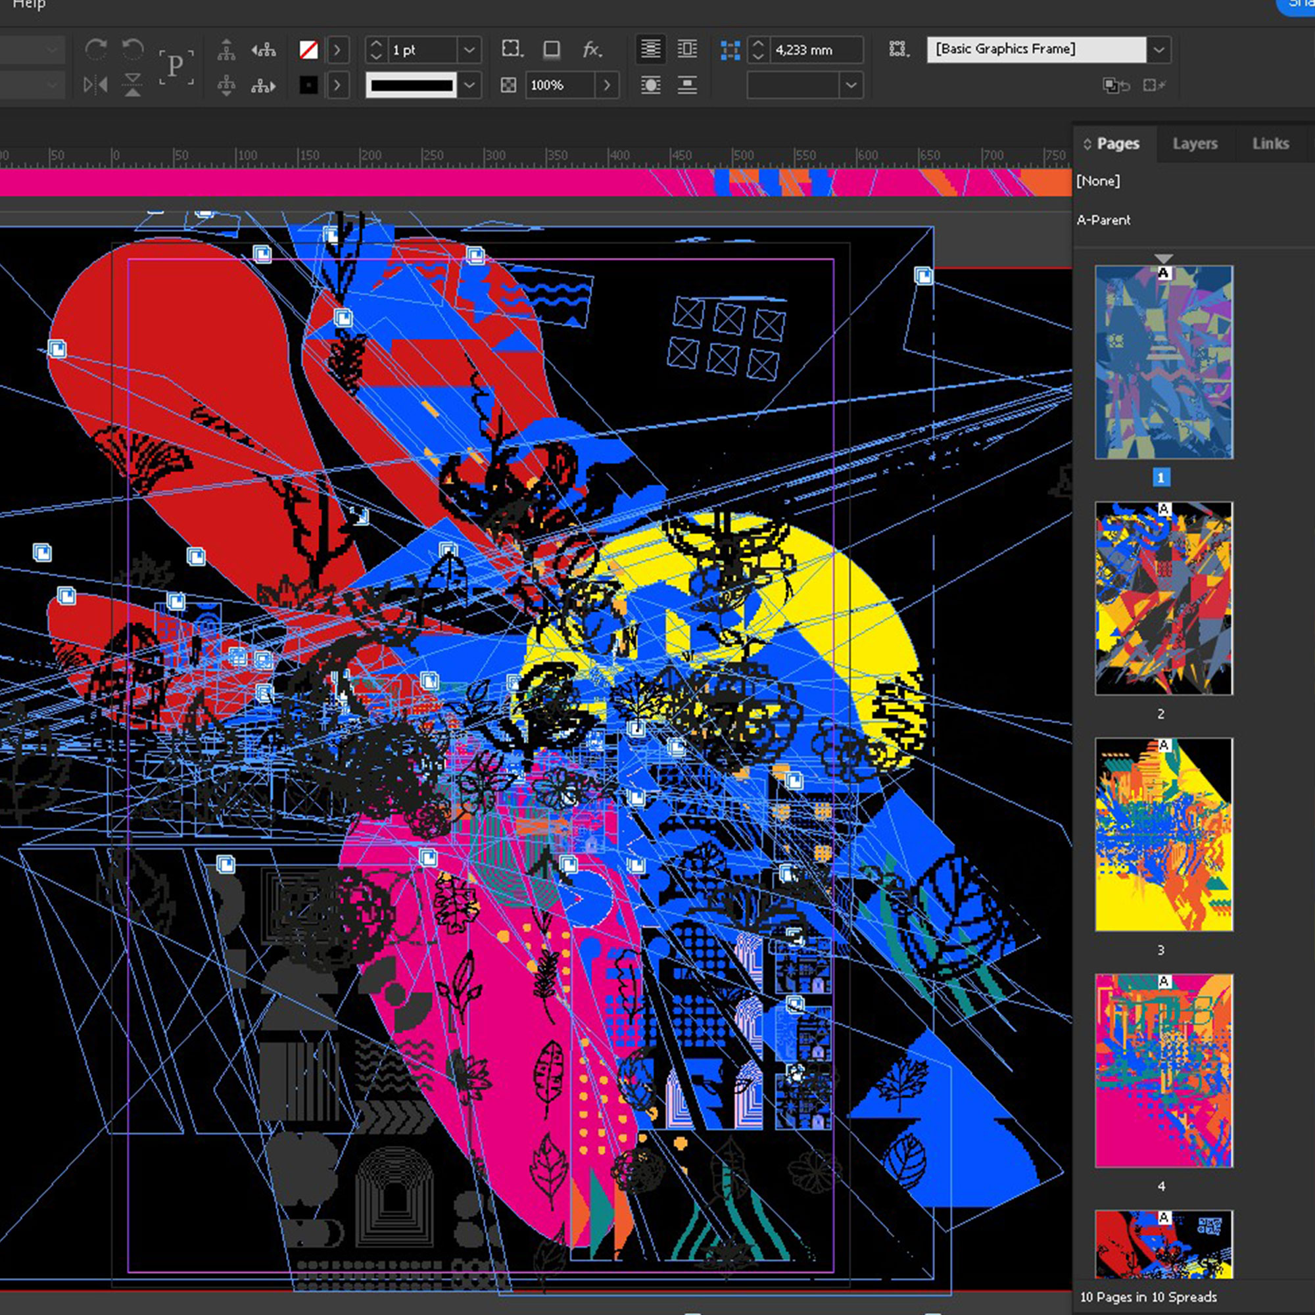
Task: Click select next object icon
Action: pyautogui.click(x=264, y=85)
